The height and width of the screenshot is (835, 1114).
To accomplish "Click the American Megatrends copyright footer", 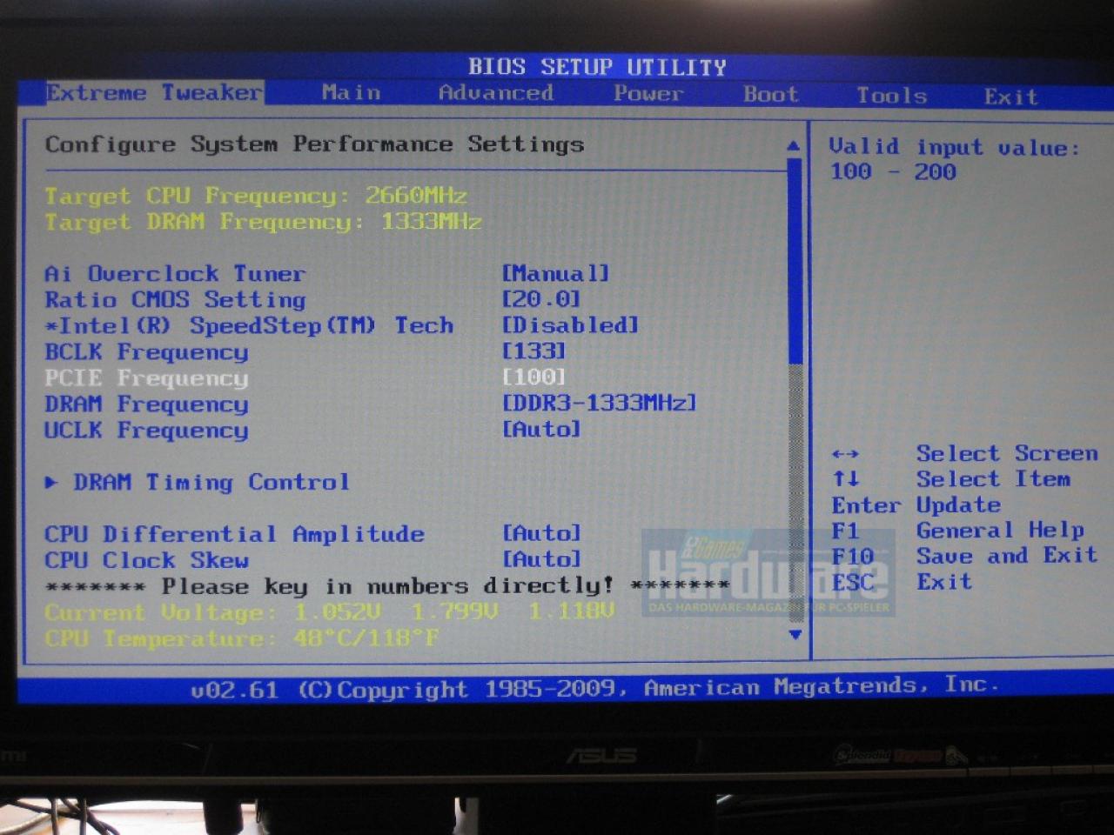I will coord(594,688).
